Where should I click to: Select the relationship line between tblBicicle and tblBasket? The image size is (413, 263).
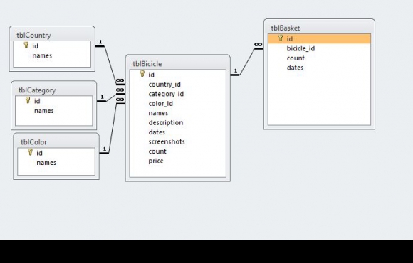(247, 62)
